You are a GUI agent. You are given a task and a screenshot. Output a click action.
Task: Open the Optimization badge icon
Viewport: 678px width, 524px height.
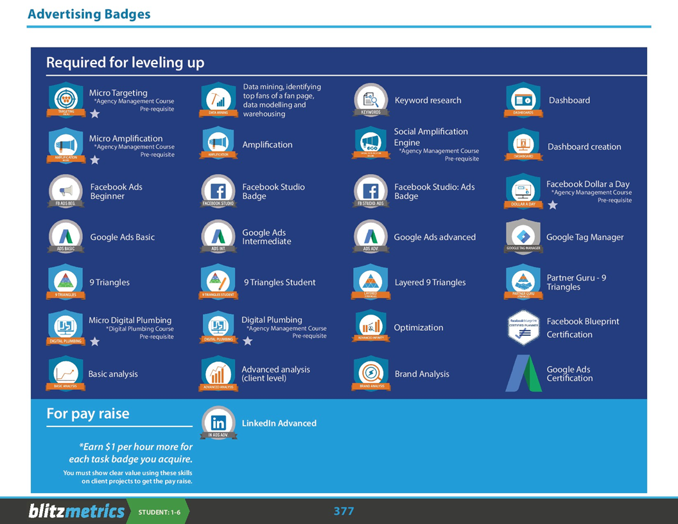pyautogui.click(x=371, y=327)
